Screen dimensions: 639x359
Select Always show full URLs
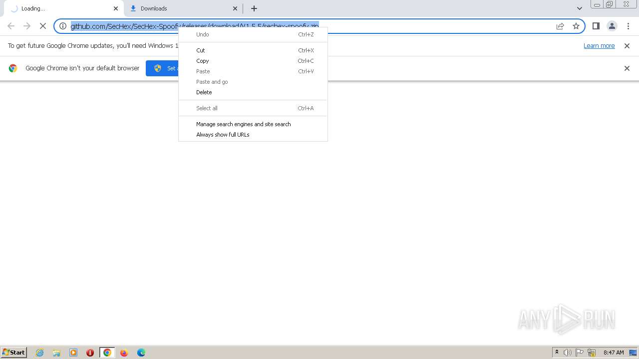pyautogui.click(x=253, y=135)
